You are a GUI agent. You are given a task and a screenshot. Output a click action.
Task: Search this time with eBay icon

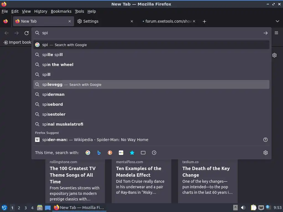click(121, 153)
